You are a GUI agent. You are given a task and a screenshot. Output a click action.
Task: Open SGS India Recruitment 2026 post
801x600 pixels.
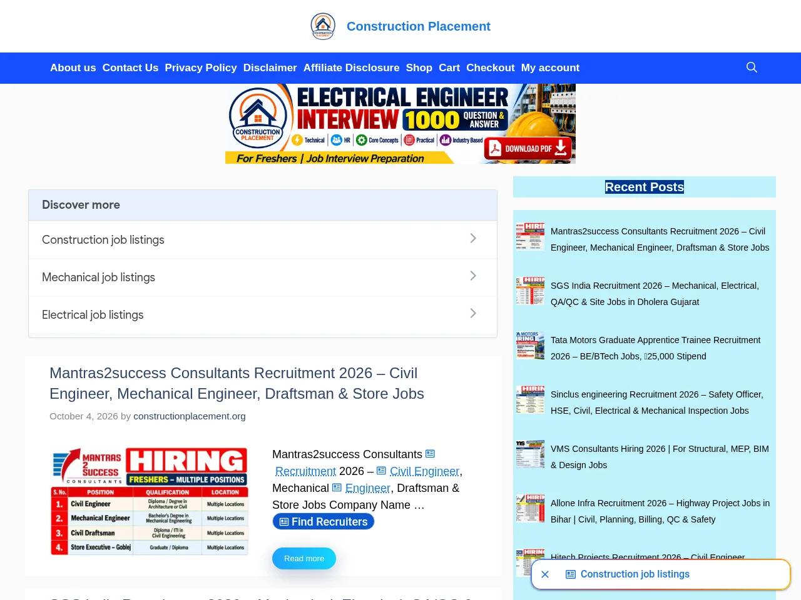click(655, 294)
